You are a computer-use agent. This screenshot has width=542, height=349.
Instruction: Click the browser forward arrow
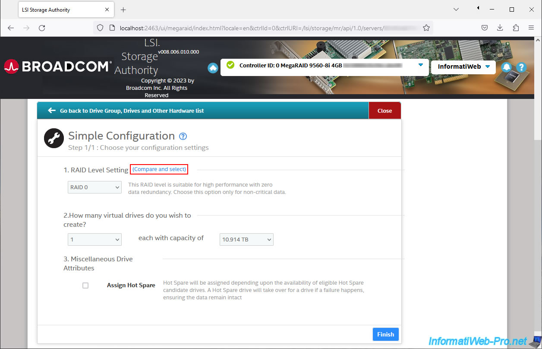tap(26, 28)
